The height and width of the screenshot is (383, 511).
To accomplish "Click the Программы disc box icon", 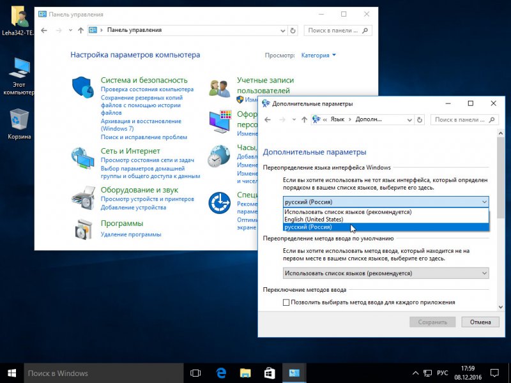I will [83, 229].
